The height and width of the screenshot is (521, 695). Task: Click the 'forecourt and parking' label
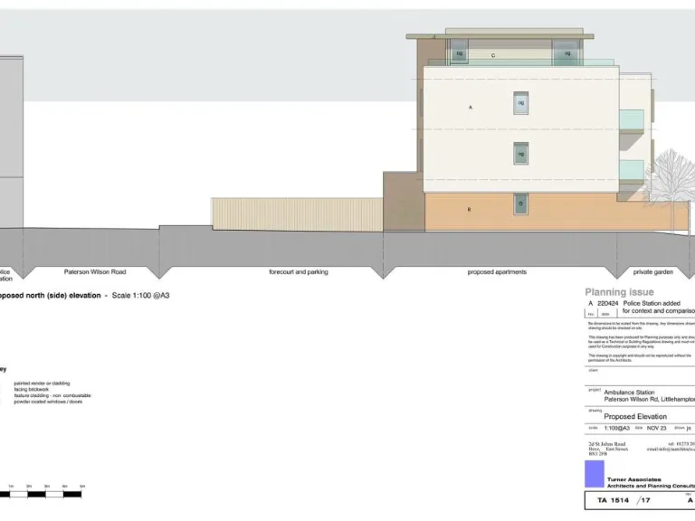tap(299, 271)
